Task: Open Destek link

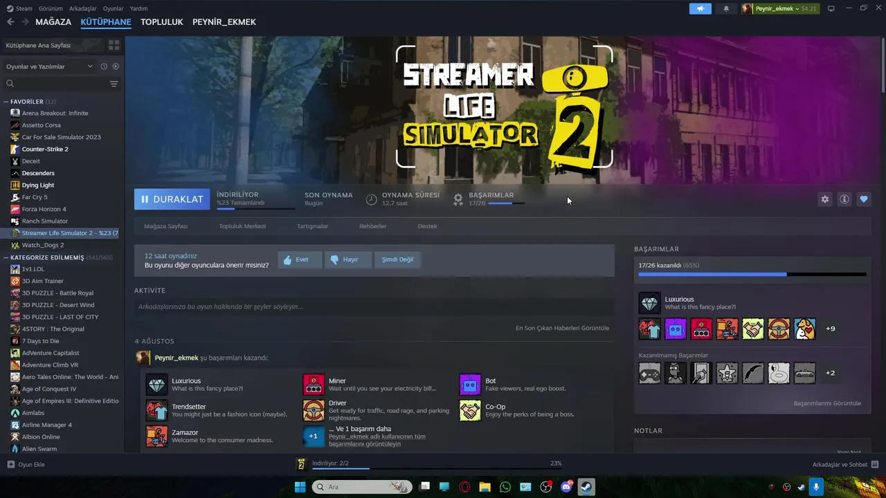Action: [427, 226]
